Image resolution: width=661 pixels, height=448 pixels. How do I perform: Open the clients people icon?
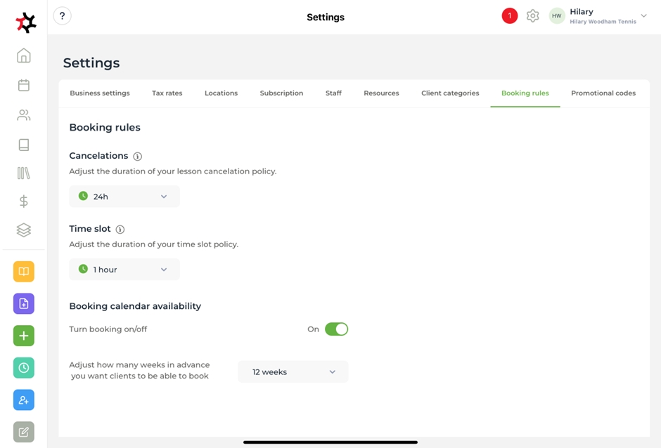point(24,115)
